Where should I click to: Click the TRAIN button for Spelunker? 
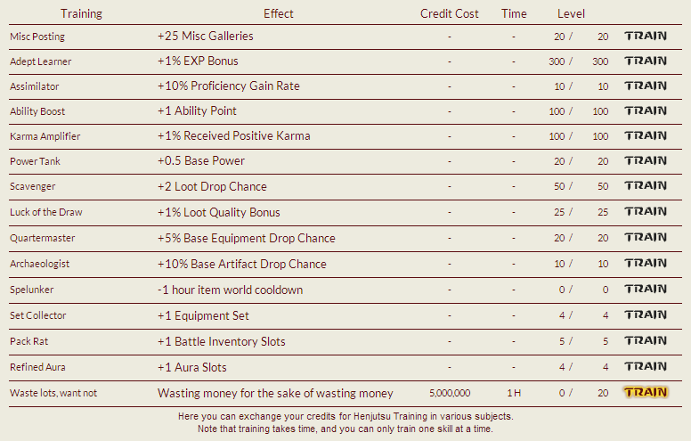(646, 289)
